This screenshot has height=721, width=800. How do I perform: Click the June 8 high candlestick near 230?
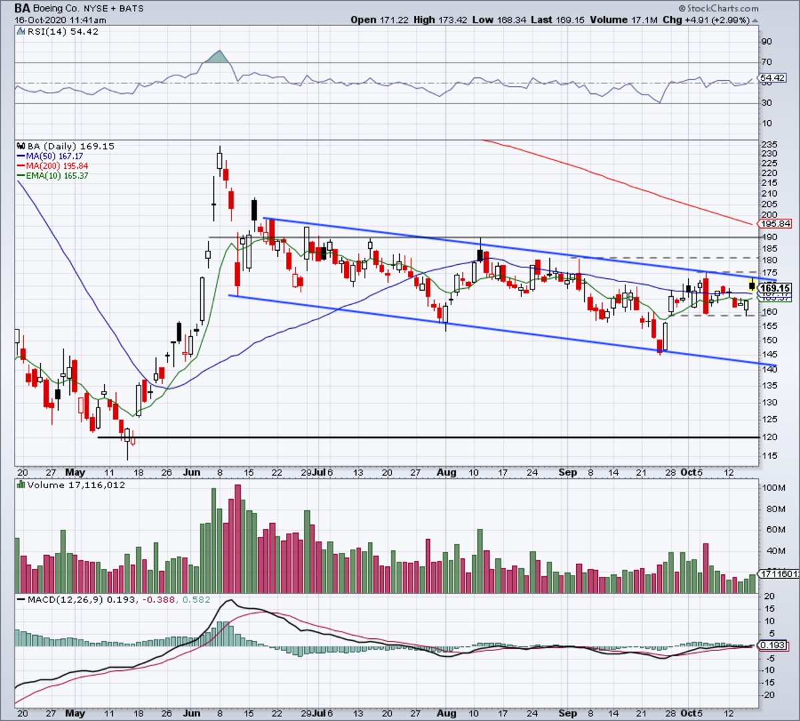tap(219, 160)
